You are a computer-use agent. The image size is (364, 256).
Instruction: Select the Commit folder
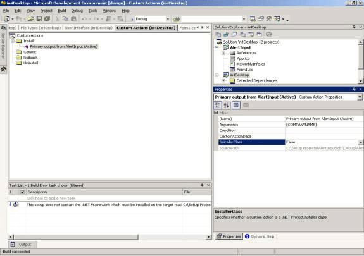point(30,52)
